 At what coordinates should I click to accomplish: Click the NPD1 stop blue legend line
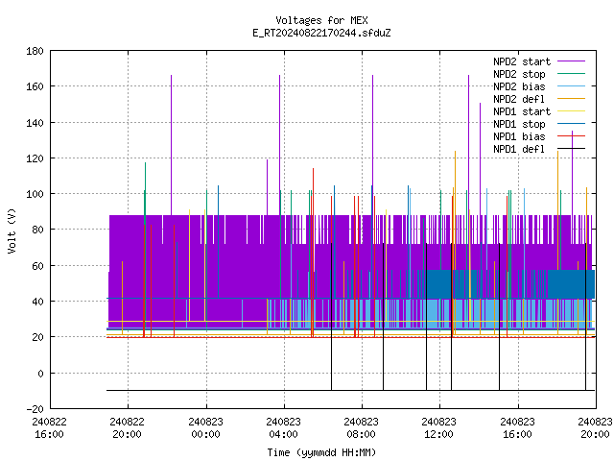point(571,124)
